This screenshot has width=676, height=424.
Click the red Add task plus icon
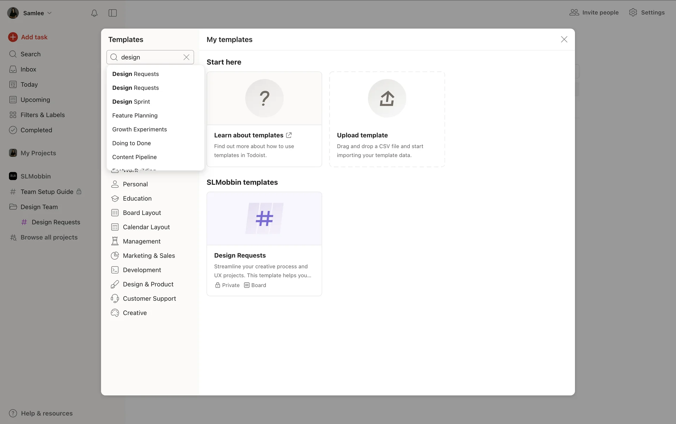coord(13,37)
